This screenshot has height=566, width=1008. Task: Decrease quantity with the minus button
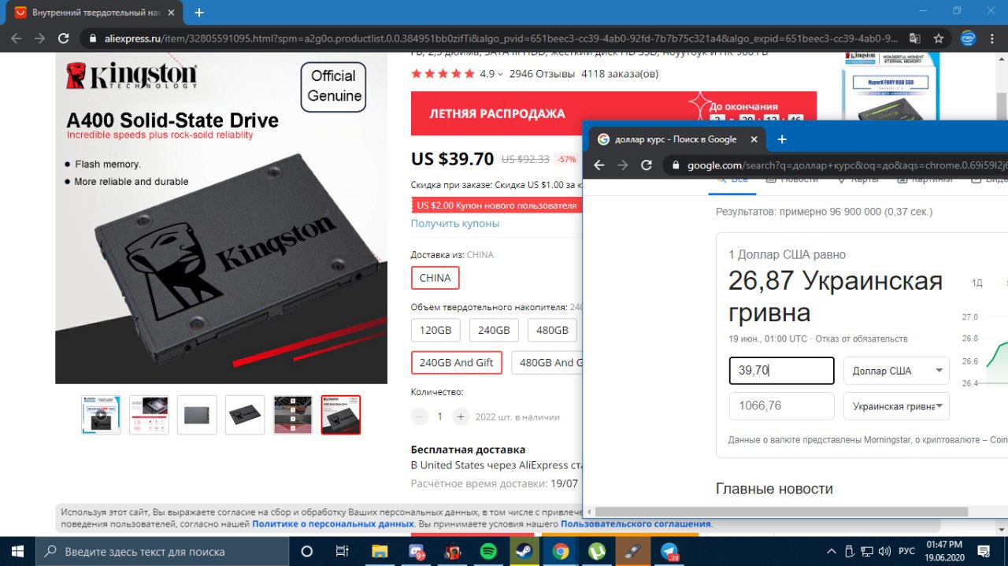coord(420,416)
